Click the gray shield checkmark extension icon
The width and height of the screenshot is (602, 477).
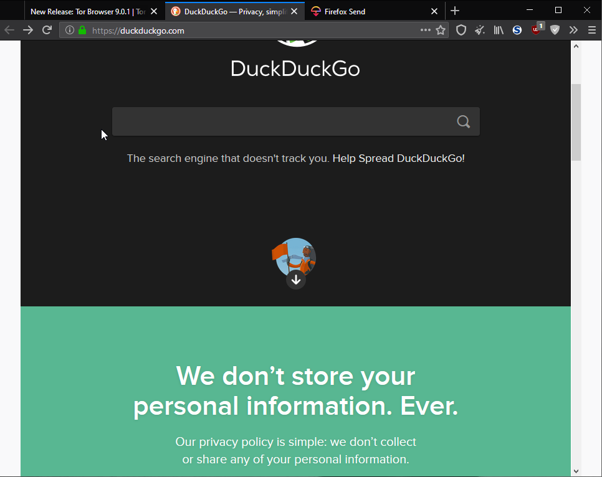555,30
